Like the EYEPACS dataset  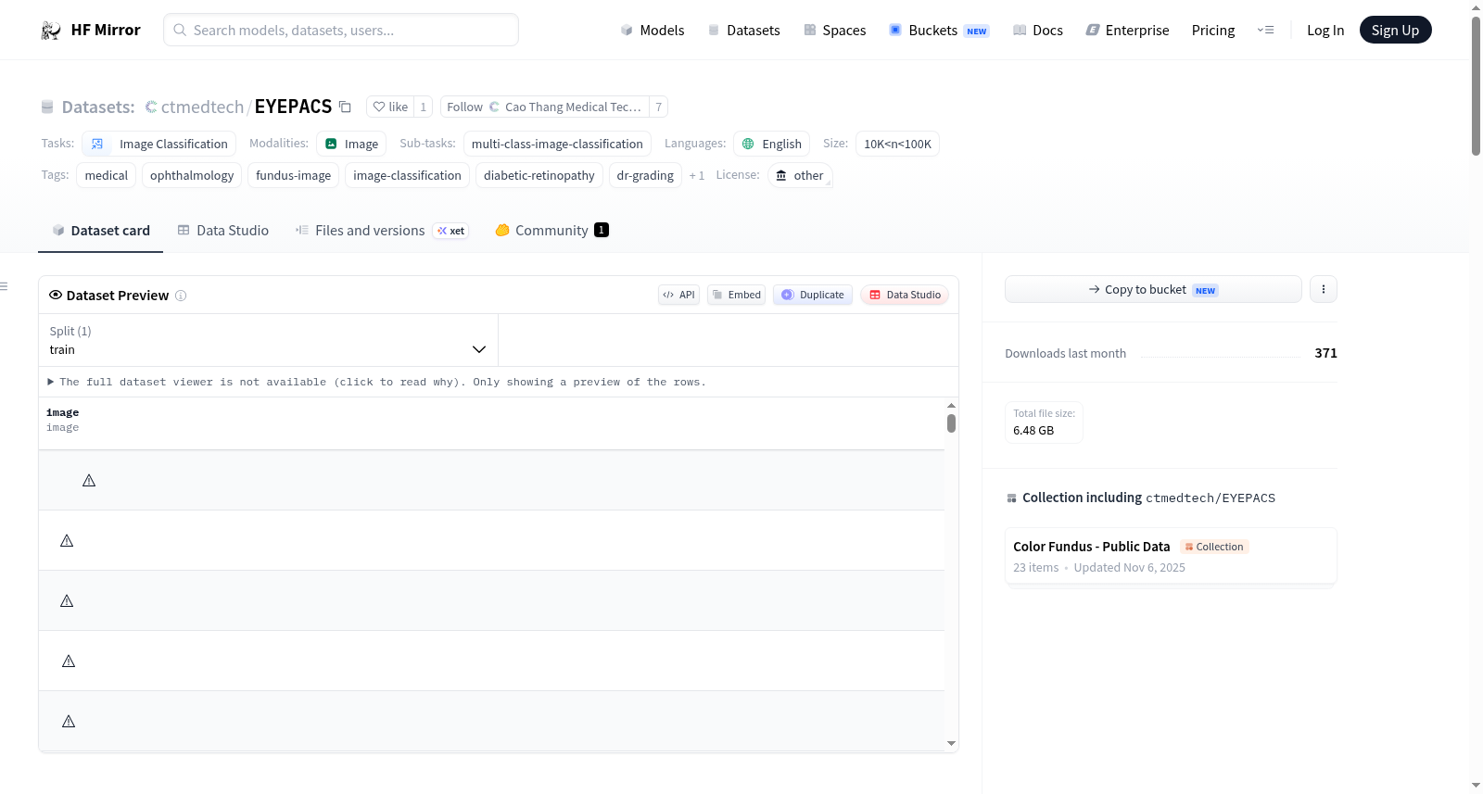point(390,107)
